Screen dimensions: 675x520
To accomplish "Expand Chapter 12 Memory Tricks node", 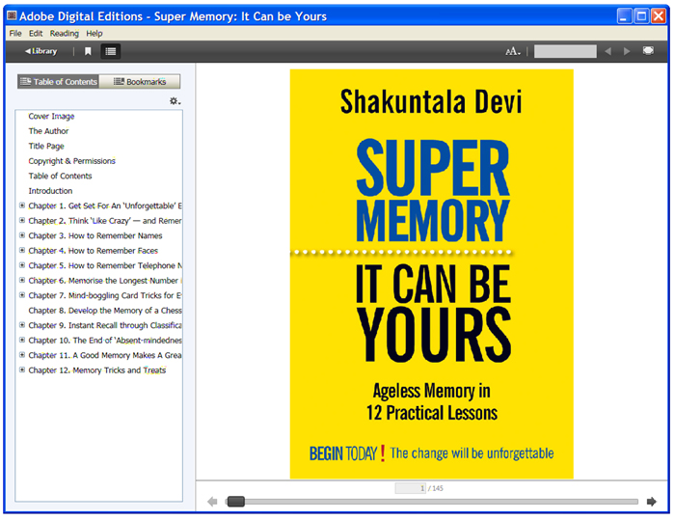I will (22, 369).
